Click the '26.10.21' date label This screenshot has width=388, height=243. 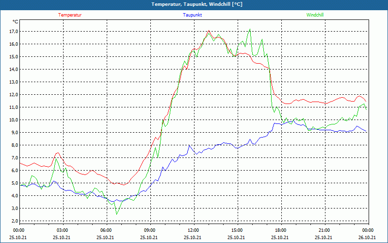click(367, 238)
